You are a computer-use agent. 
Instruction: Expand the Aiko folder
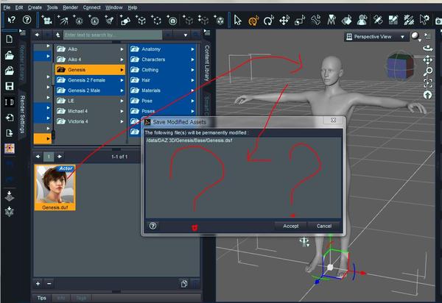pyautogui.click(x=122, y=49)
